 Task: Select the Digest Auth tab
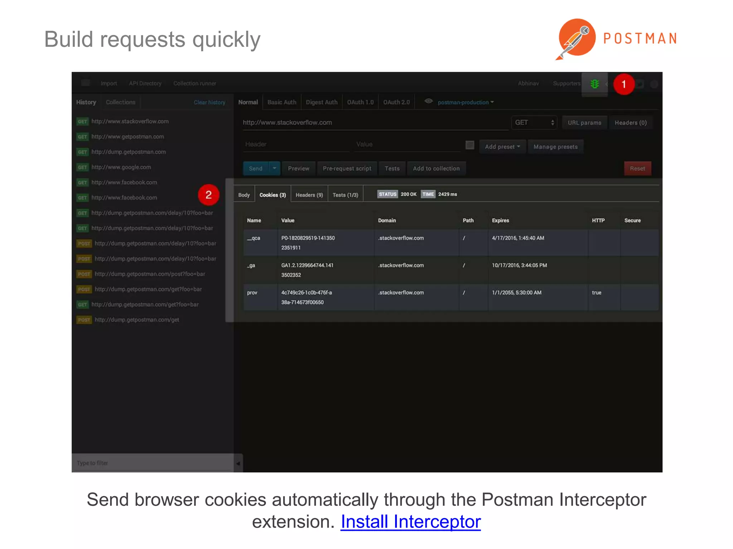click(x=321, y=102)
